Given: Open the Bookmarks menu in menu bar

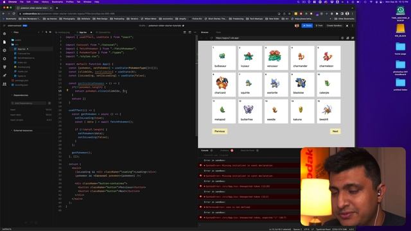Looking at the screenshot, I should 57,2.
